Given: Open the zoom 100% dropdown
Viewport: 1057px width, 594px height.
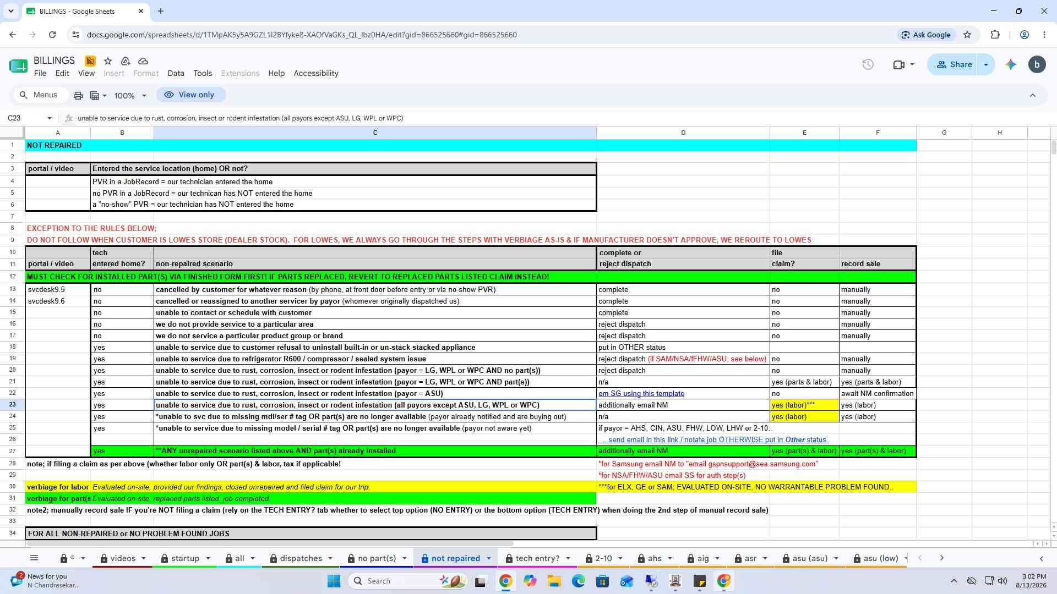Looking at the screenshot, I should click(x=130, y=96).
